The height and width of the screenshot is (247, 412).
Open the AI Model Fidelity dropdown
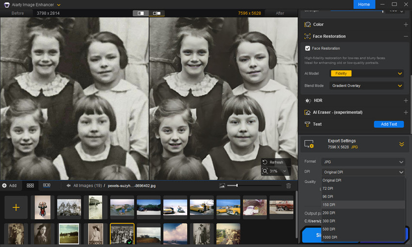coord(366,74)
